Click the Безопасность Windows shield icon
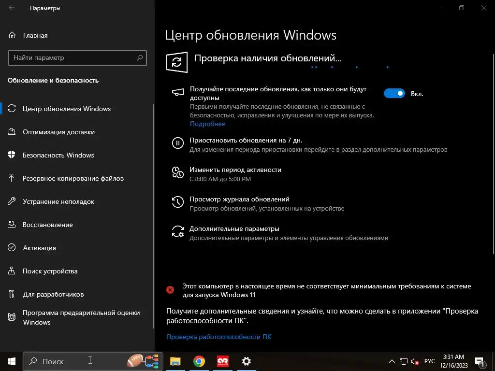 12,155
